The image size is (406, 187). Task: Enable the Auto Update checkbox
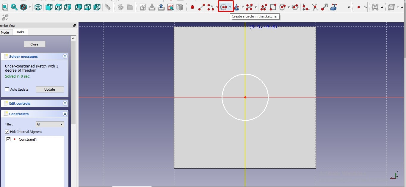coord(7,89)
